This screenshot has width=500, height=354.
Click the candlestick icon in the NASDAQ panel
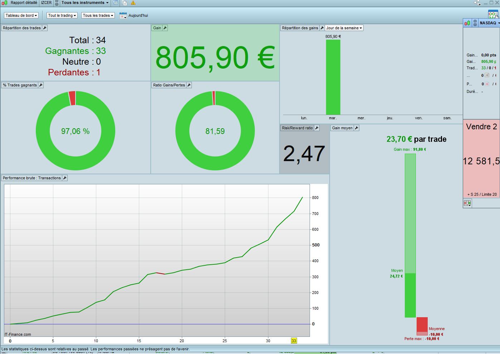click(467, 23)
